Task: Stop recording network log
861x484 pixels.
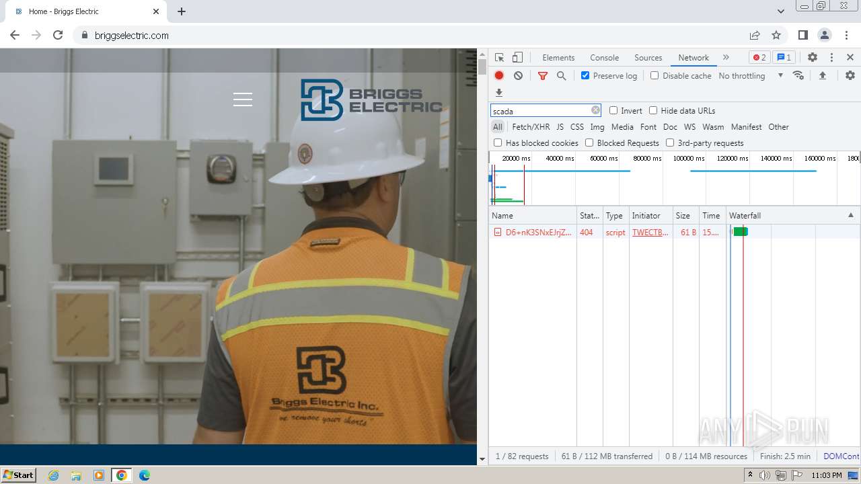Action: pyautogui.click(x=499, y=76)
